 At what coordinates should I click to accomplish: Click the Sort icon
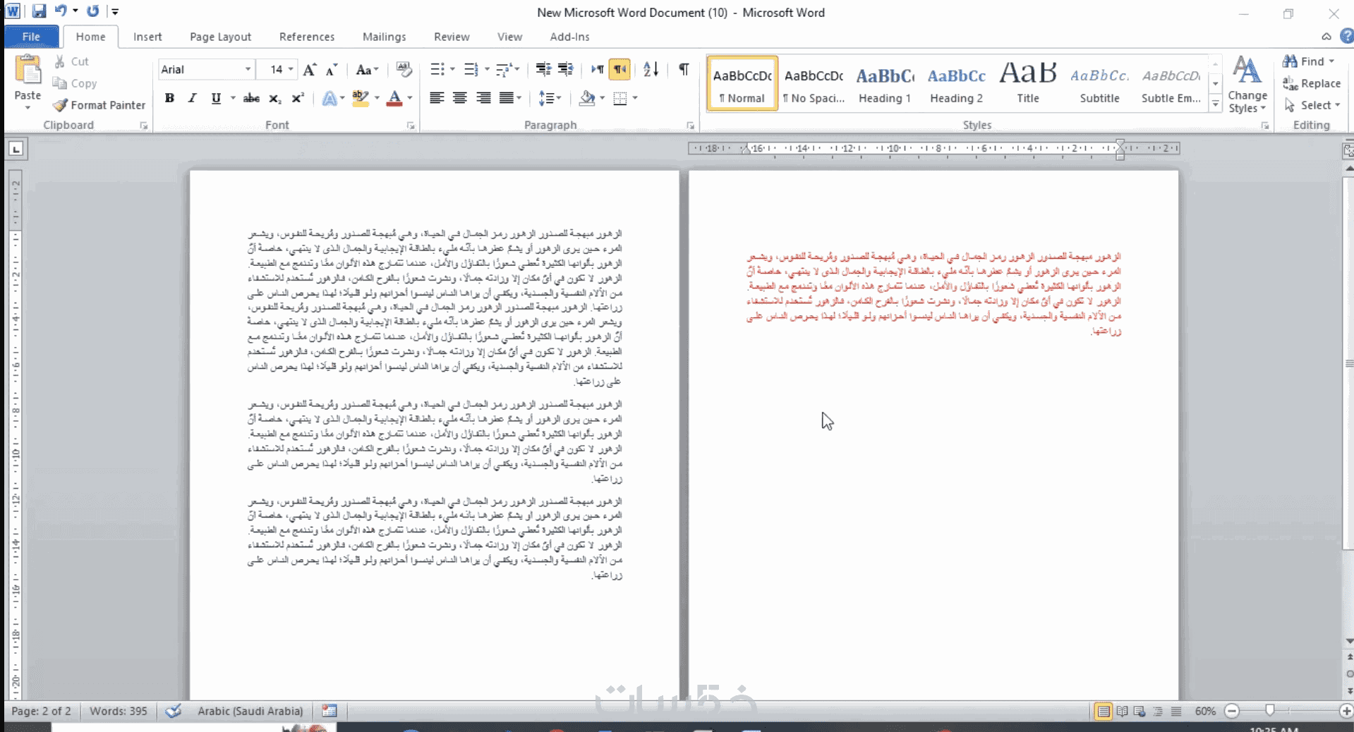651,69
